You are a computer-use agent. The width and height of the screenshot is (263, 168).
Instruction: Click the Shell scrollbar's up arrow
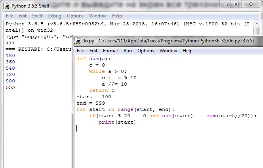[259, 23]
